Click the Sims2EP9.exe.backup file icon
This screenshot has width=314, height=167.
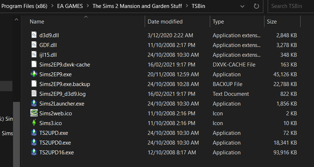34,84
